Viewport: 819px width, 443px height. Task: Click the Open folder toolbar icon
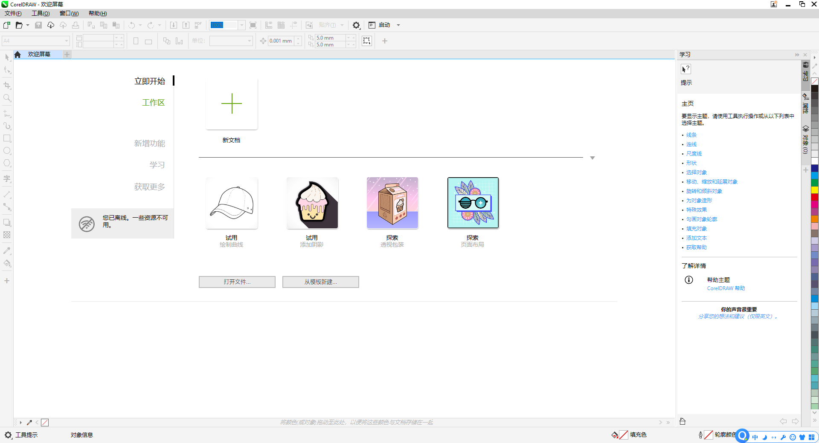click(19, 25)
